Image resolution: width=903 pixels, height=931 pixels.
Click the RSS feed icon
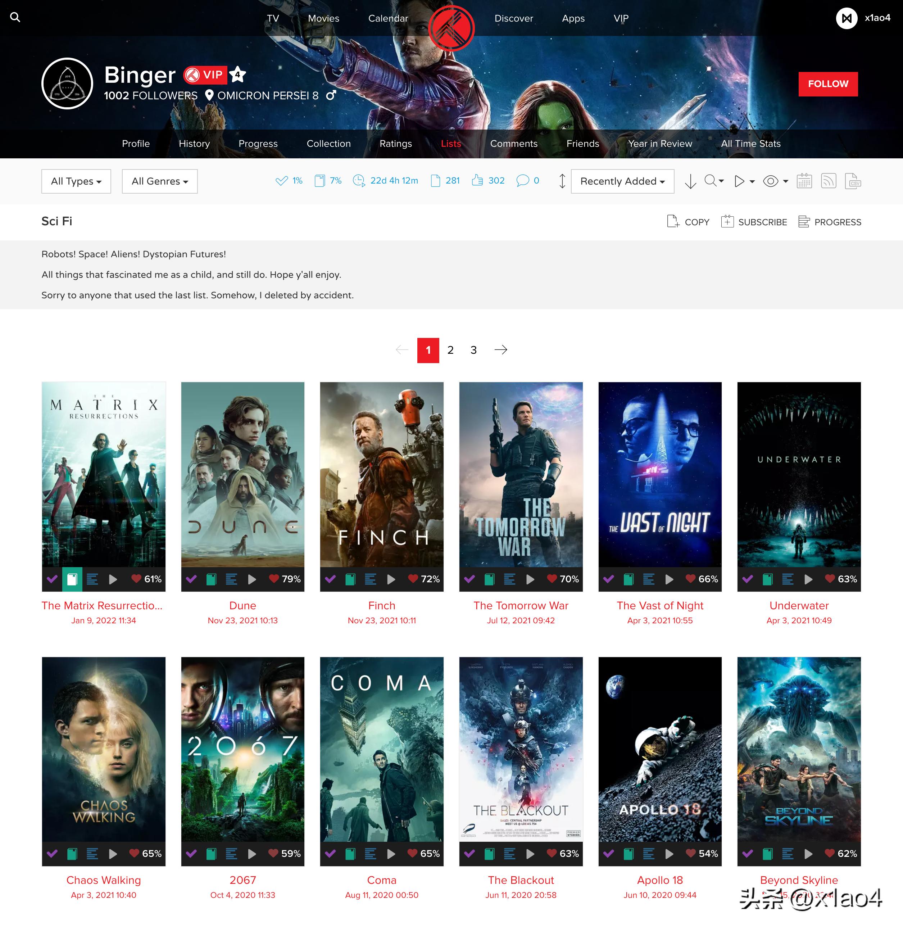[829, 181]
